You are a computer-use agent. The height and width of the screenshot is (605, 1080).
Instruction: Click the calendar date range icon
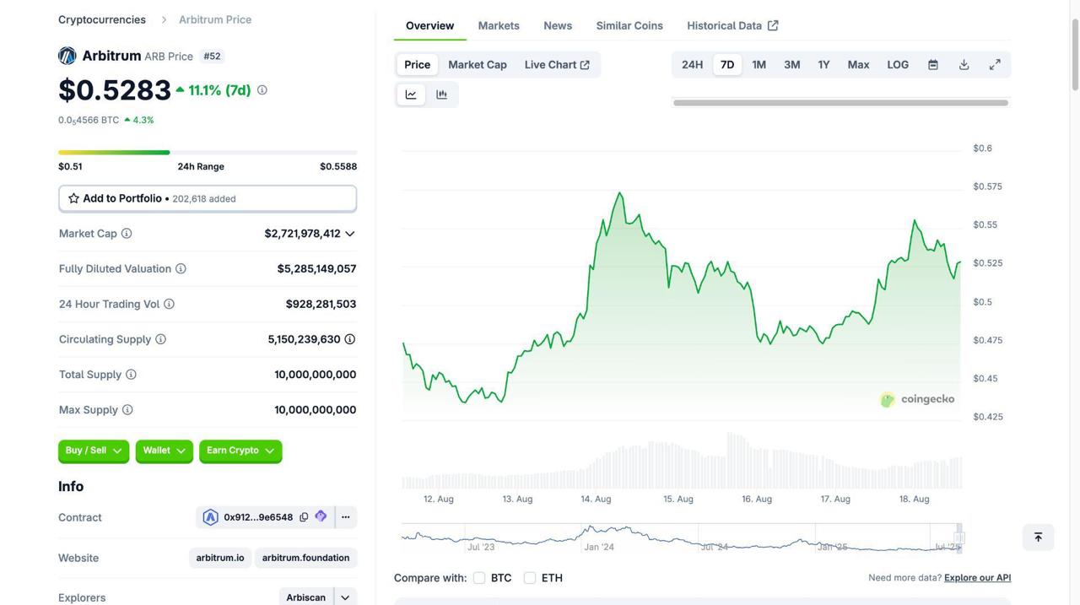(933, 65)
